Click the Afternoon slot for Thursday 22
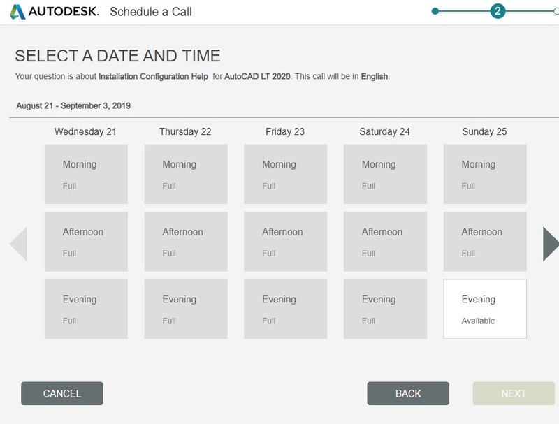This screenshot has height=424, width=559. click(187, 242)
